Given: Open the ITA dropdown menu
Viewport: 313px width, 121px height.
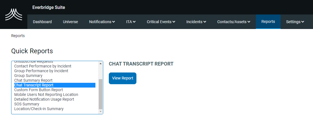Looking at the screenshot, I should point(131,22).
